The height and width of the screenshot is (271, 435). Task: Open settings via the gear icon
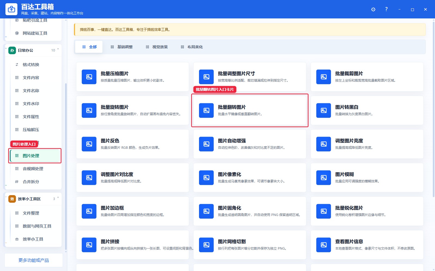373,9
